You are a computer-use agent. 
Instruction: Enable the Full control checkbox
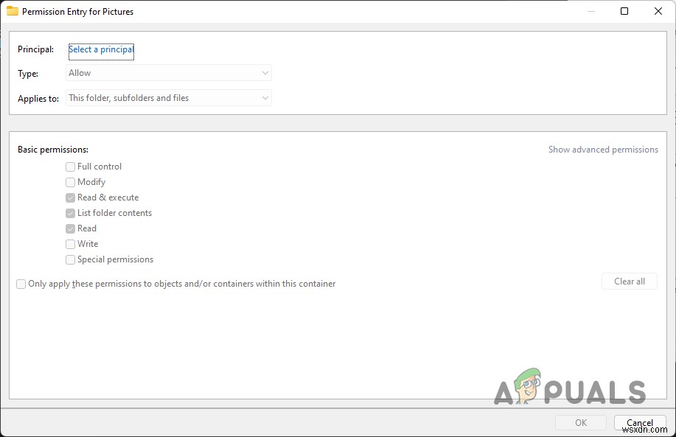70,167
